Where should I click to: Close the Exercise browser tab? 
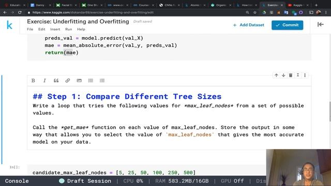coord(281,5)
